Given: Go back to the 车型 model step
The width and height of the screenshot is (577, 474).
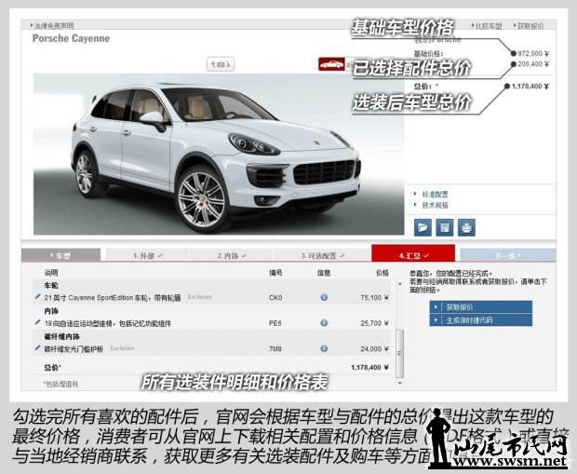Looking at the screenshot, I should point(61,255).
